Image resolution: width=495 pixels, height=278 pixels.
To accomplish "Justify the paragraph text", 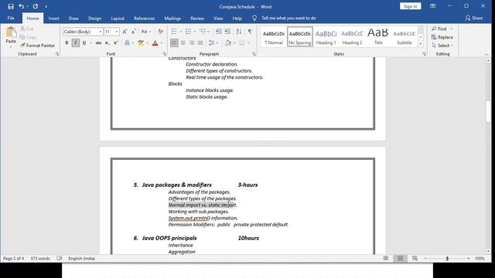I will pos(200,43).
